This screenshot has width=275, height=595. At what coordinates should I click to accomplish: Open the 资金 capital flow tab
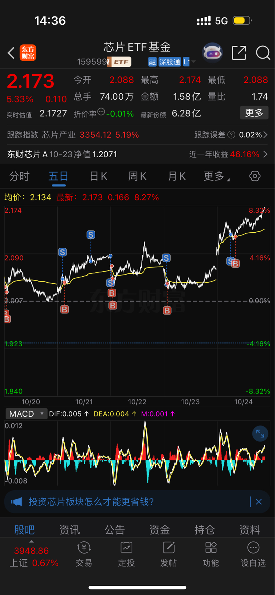[x=159, y=530]
